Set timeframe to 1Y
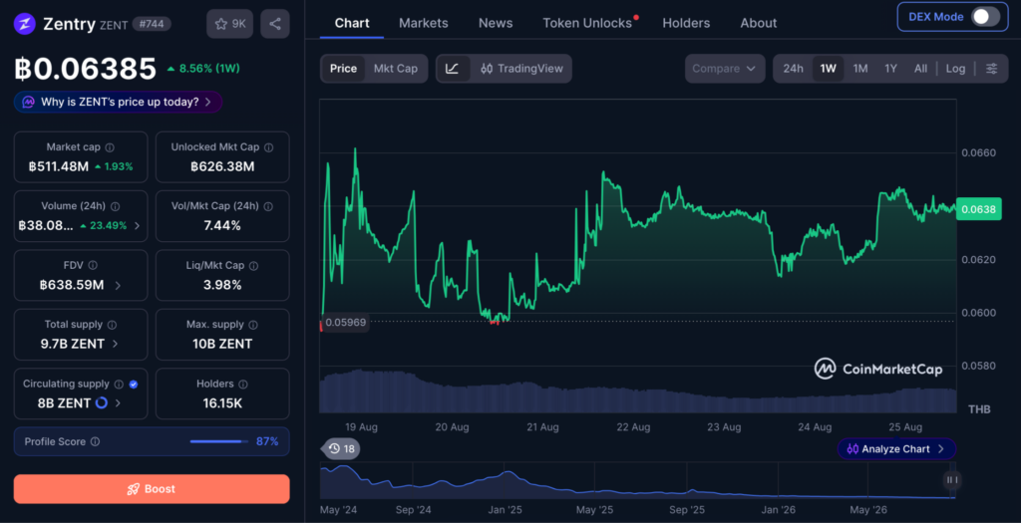 tap(890, 69)
